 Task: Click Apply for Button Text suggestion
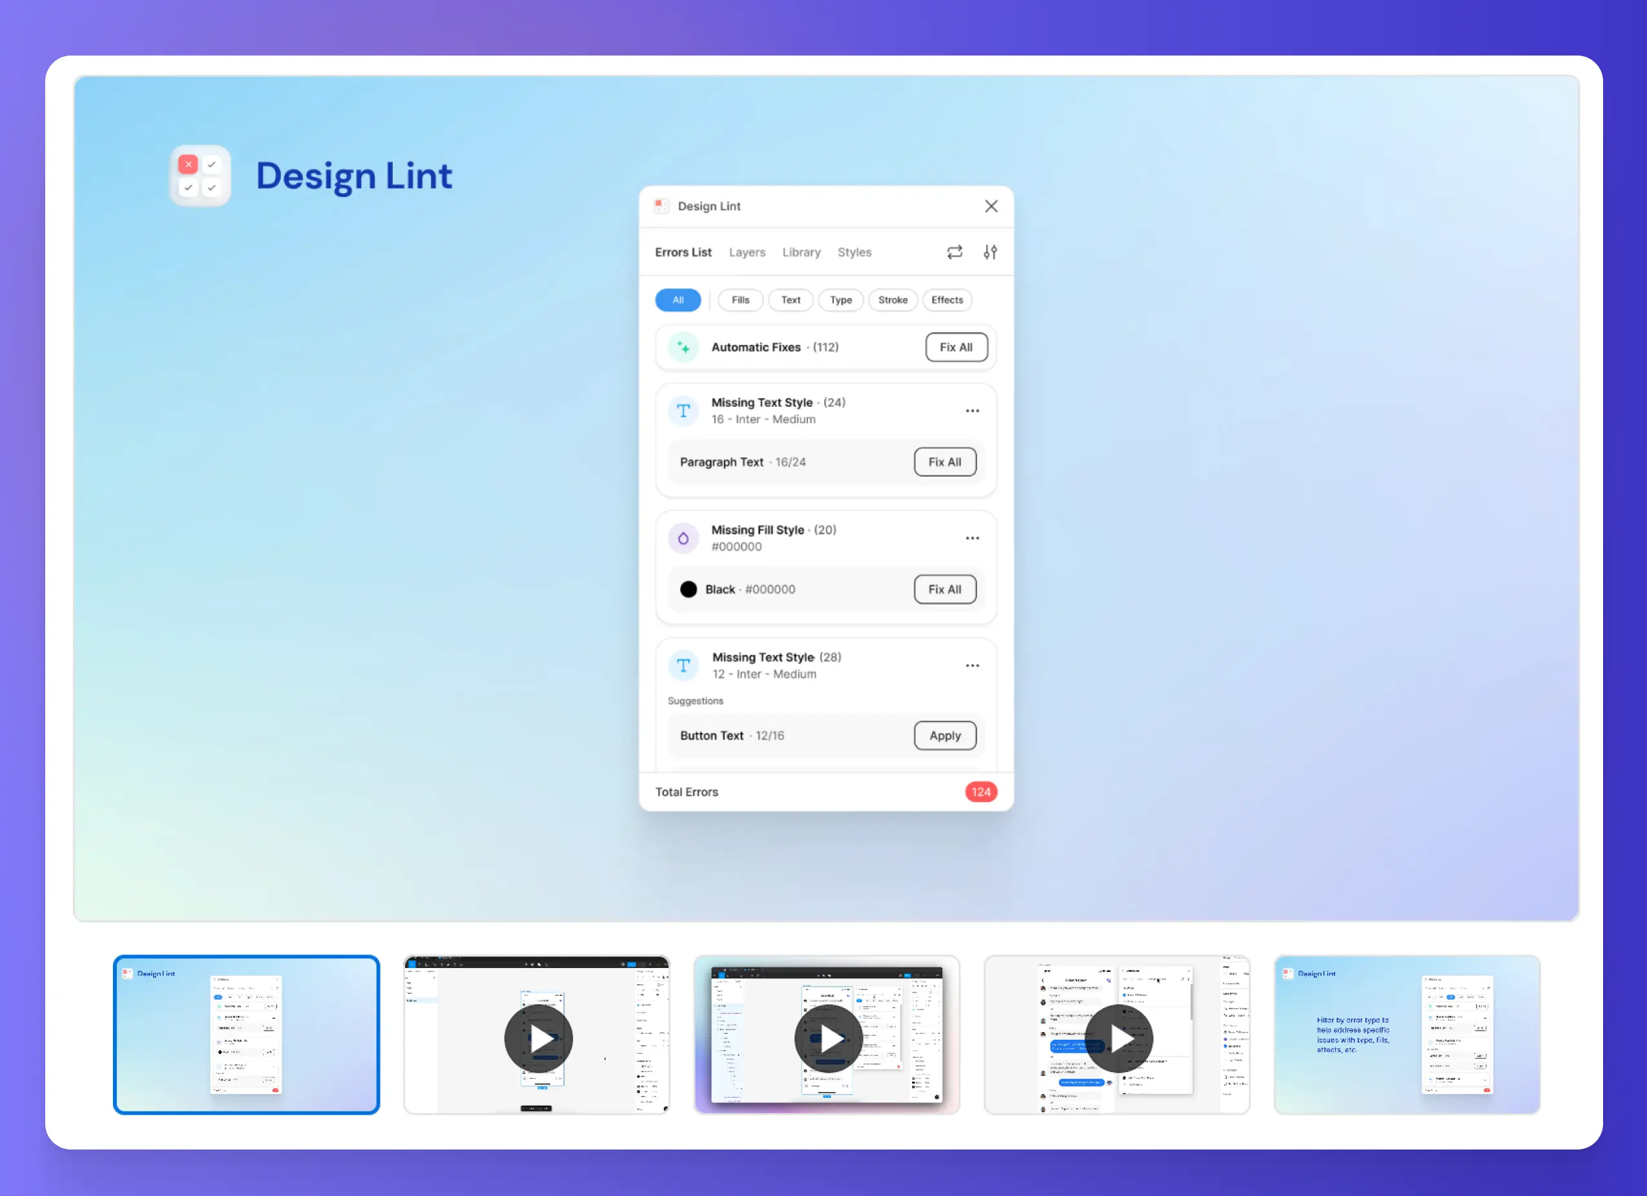tap(944, 736)
